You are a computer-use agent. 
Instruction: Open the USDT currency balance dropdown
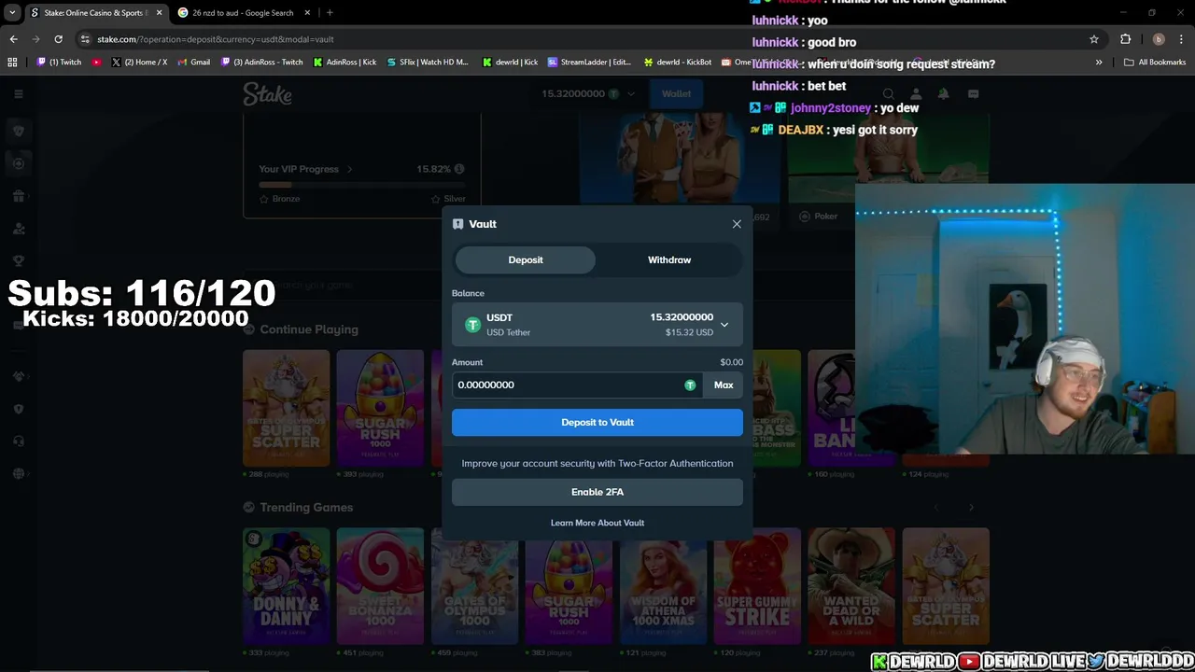pyautogui.click(x=597, y=325)
